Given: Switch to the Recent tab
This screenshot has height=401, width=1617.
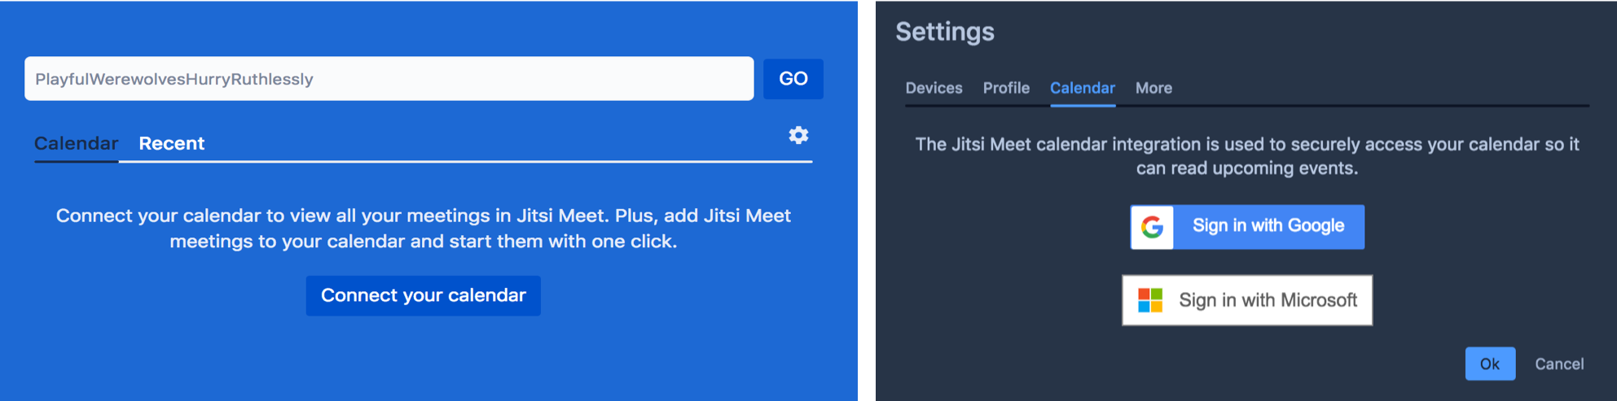Looking at the screenshot, I should click(x=171, y=144).
